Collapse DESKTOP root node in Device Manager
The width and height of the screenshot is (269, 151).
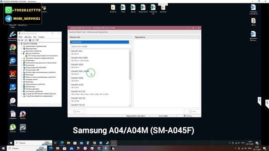pos(19,44)
